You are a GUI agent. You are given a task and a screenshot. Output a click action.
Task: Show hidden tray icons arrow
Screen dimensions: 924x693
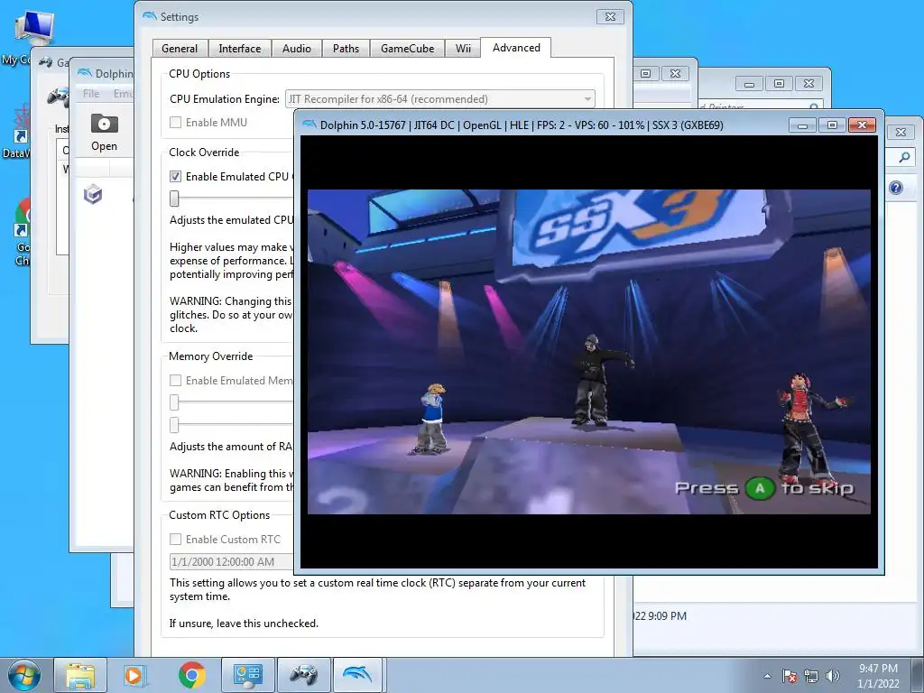tap(767, 676)
